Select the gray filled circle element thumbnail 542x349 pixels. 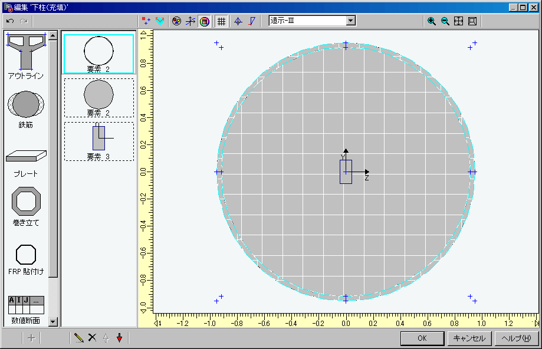pyautogui.click(x=99, y=94)
